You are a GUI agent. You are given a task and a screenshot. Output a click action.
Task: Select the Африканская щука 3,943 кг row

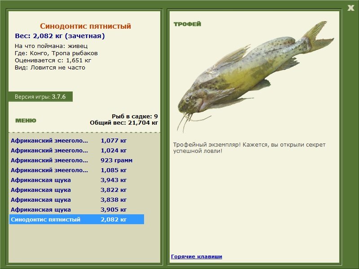point(77,180)
